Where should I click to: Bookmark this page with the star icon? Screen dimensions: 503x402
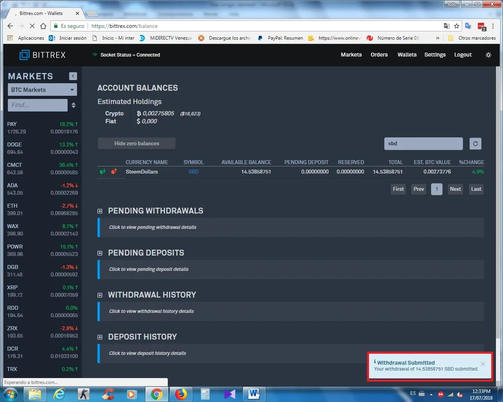point(457,26)
